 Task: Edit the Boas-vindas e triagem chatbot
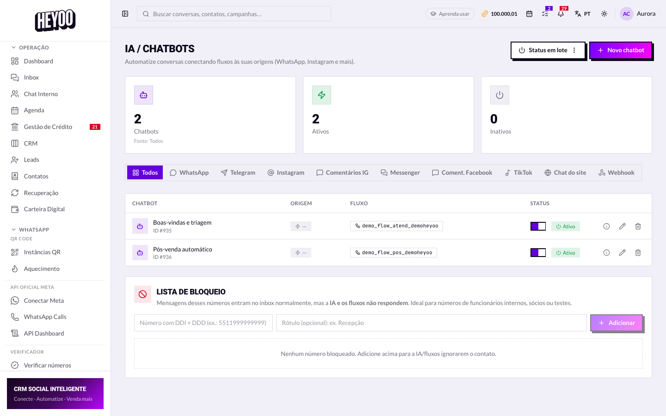click(622, 226)
